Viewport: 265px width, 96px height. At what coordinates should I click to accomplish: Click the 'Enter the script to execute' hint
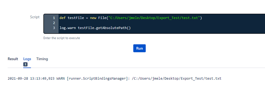(62, 38)
